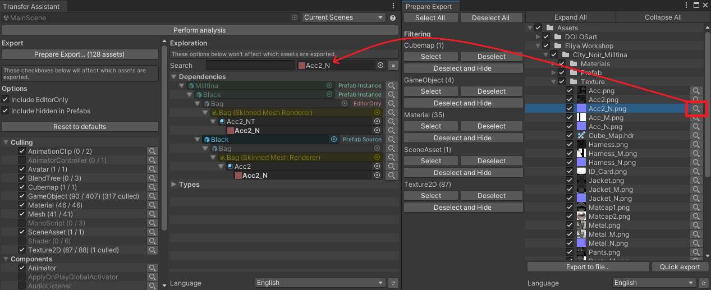Click magnifier icon next to Acc2_N.png
Screen dimensions: 711x290
696,108
